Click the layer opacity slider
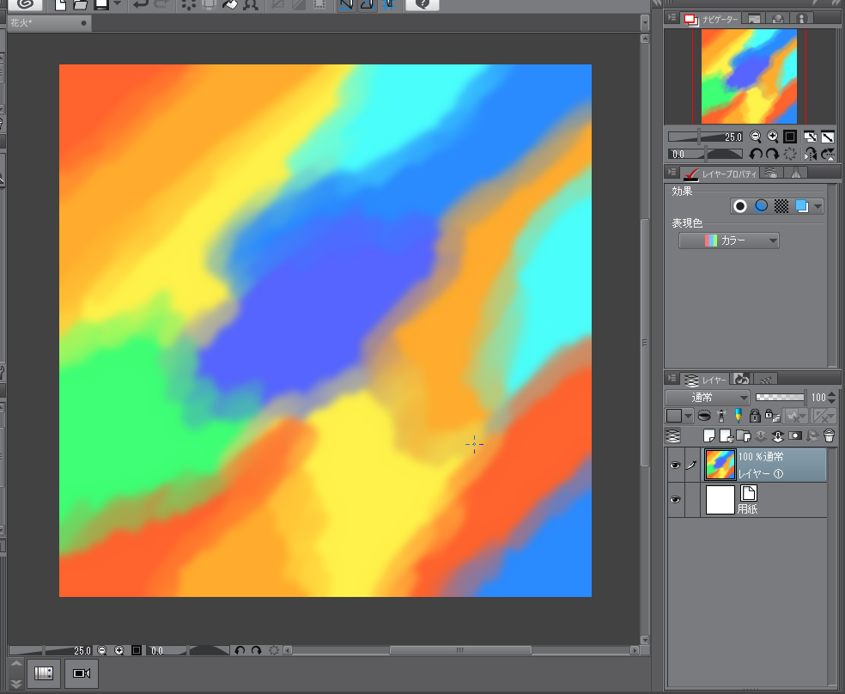Image resolution: width=845 pixels, height=694 pixels. tap(781, 398)
